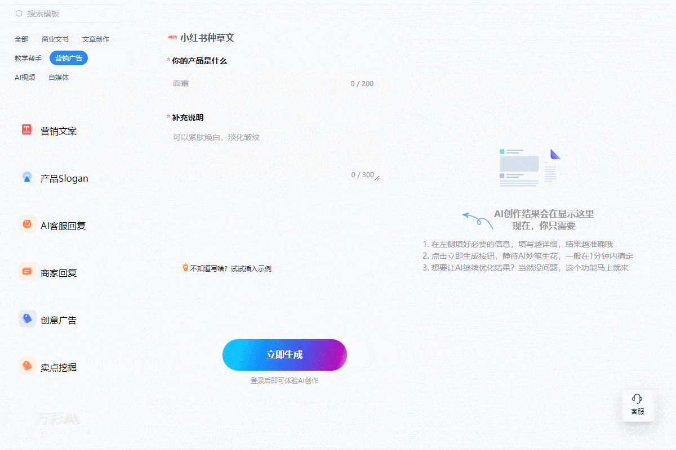Open the 自媒体 category

59,78
